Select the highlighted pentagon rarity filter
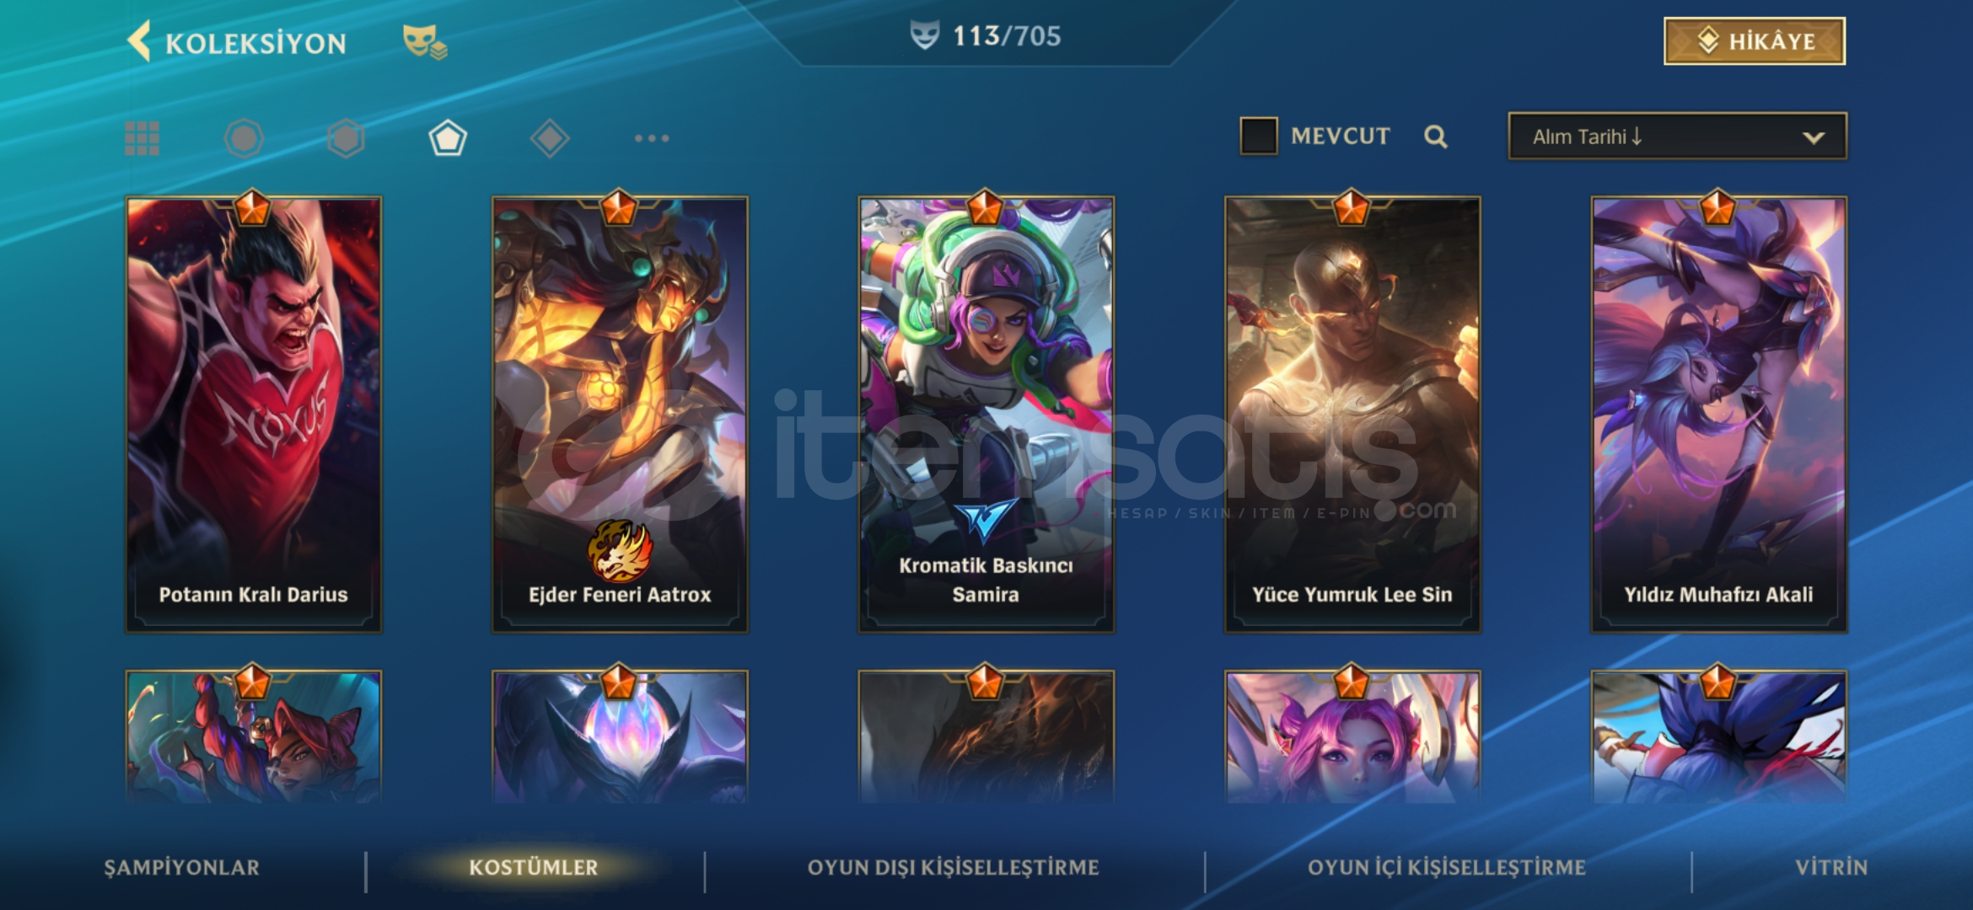This screenshot has width=1973, height=910. (448, 138)
